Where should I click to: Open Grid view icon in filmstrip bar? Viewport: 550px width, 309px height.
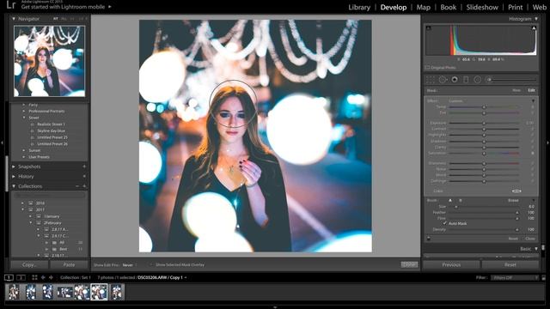tap(34, 277)
